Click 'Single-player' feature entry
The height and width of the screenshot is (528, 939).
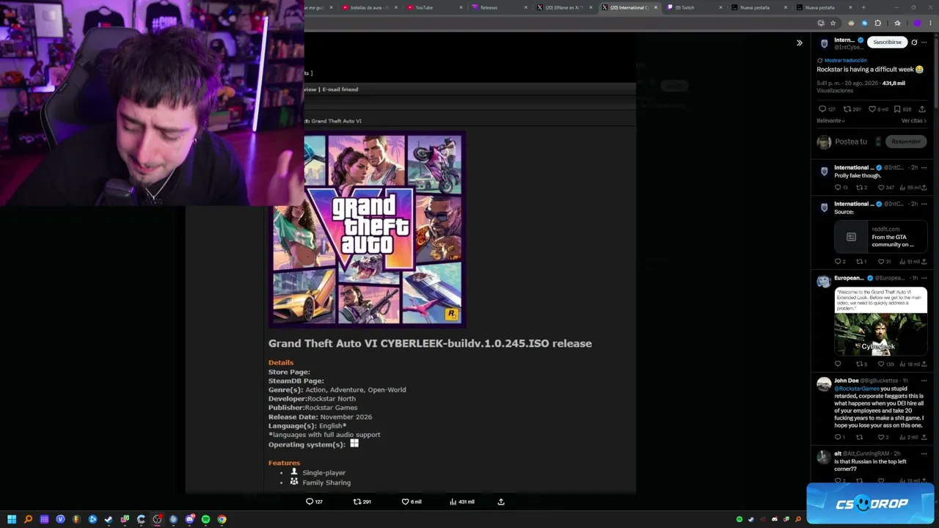coord(324,473)
